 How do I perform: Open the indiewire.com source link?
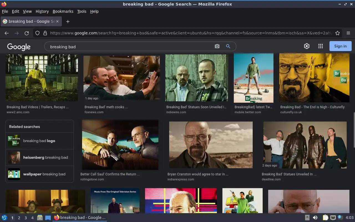(x=176, y=112)
